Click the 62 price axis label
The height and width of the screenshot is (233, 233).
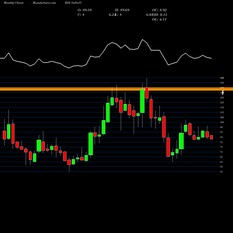[221, 162]
